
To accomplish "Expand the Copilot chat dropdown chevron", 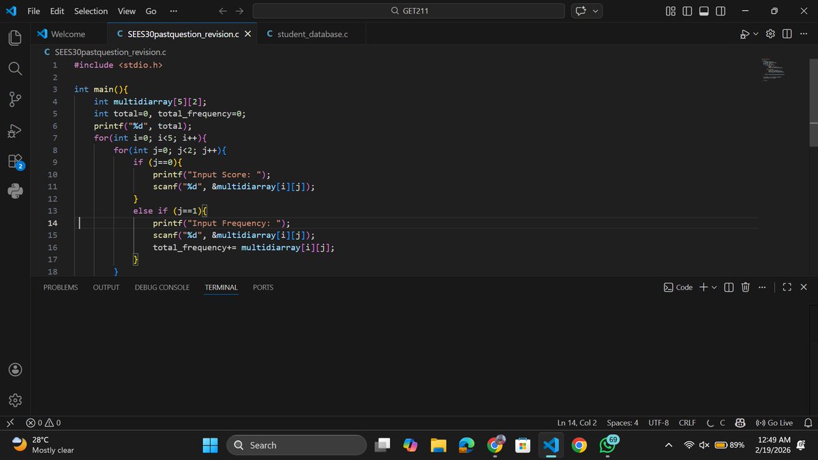I will (596, 11).
